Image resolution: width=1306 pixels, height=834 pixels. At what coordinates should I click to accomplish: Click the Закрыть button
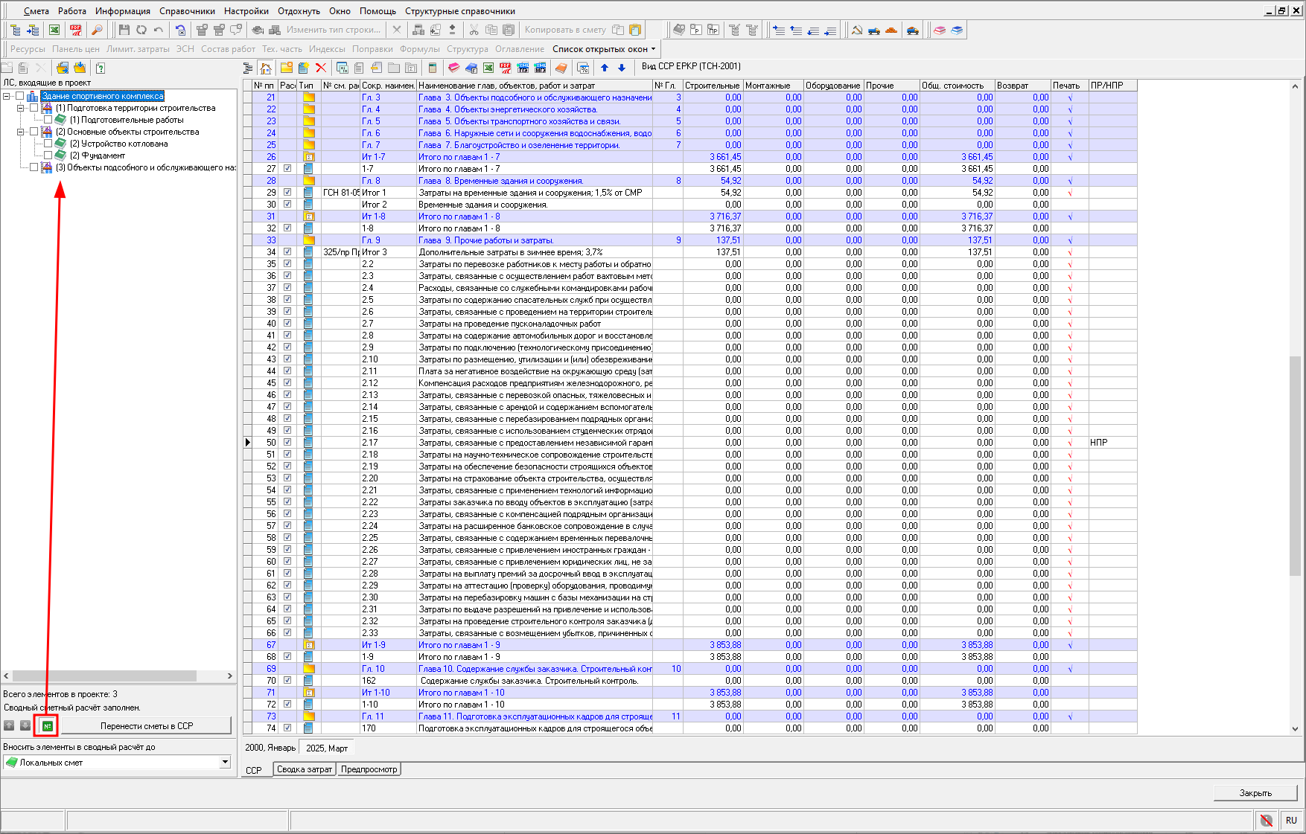coord(1255,793)
